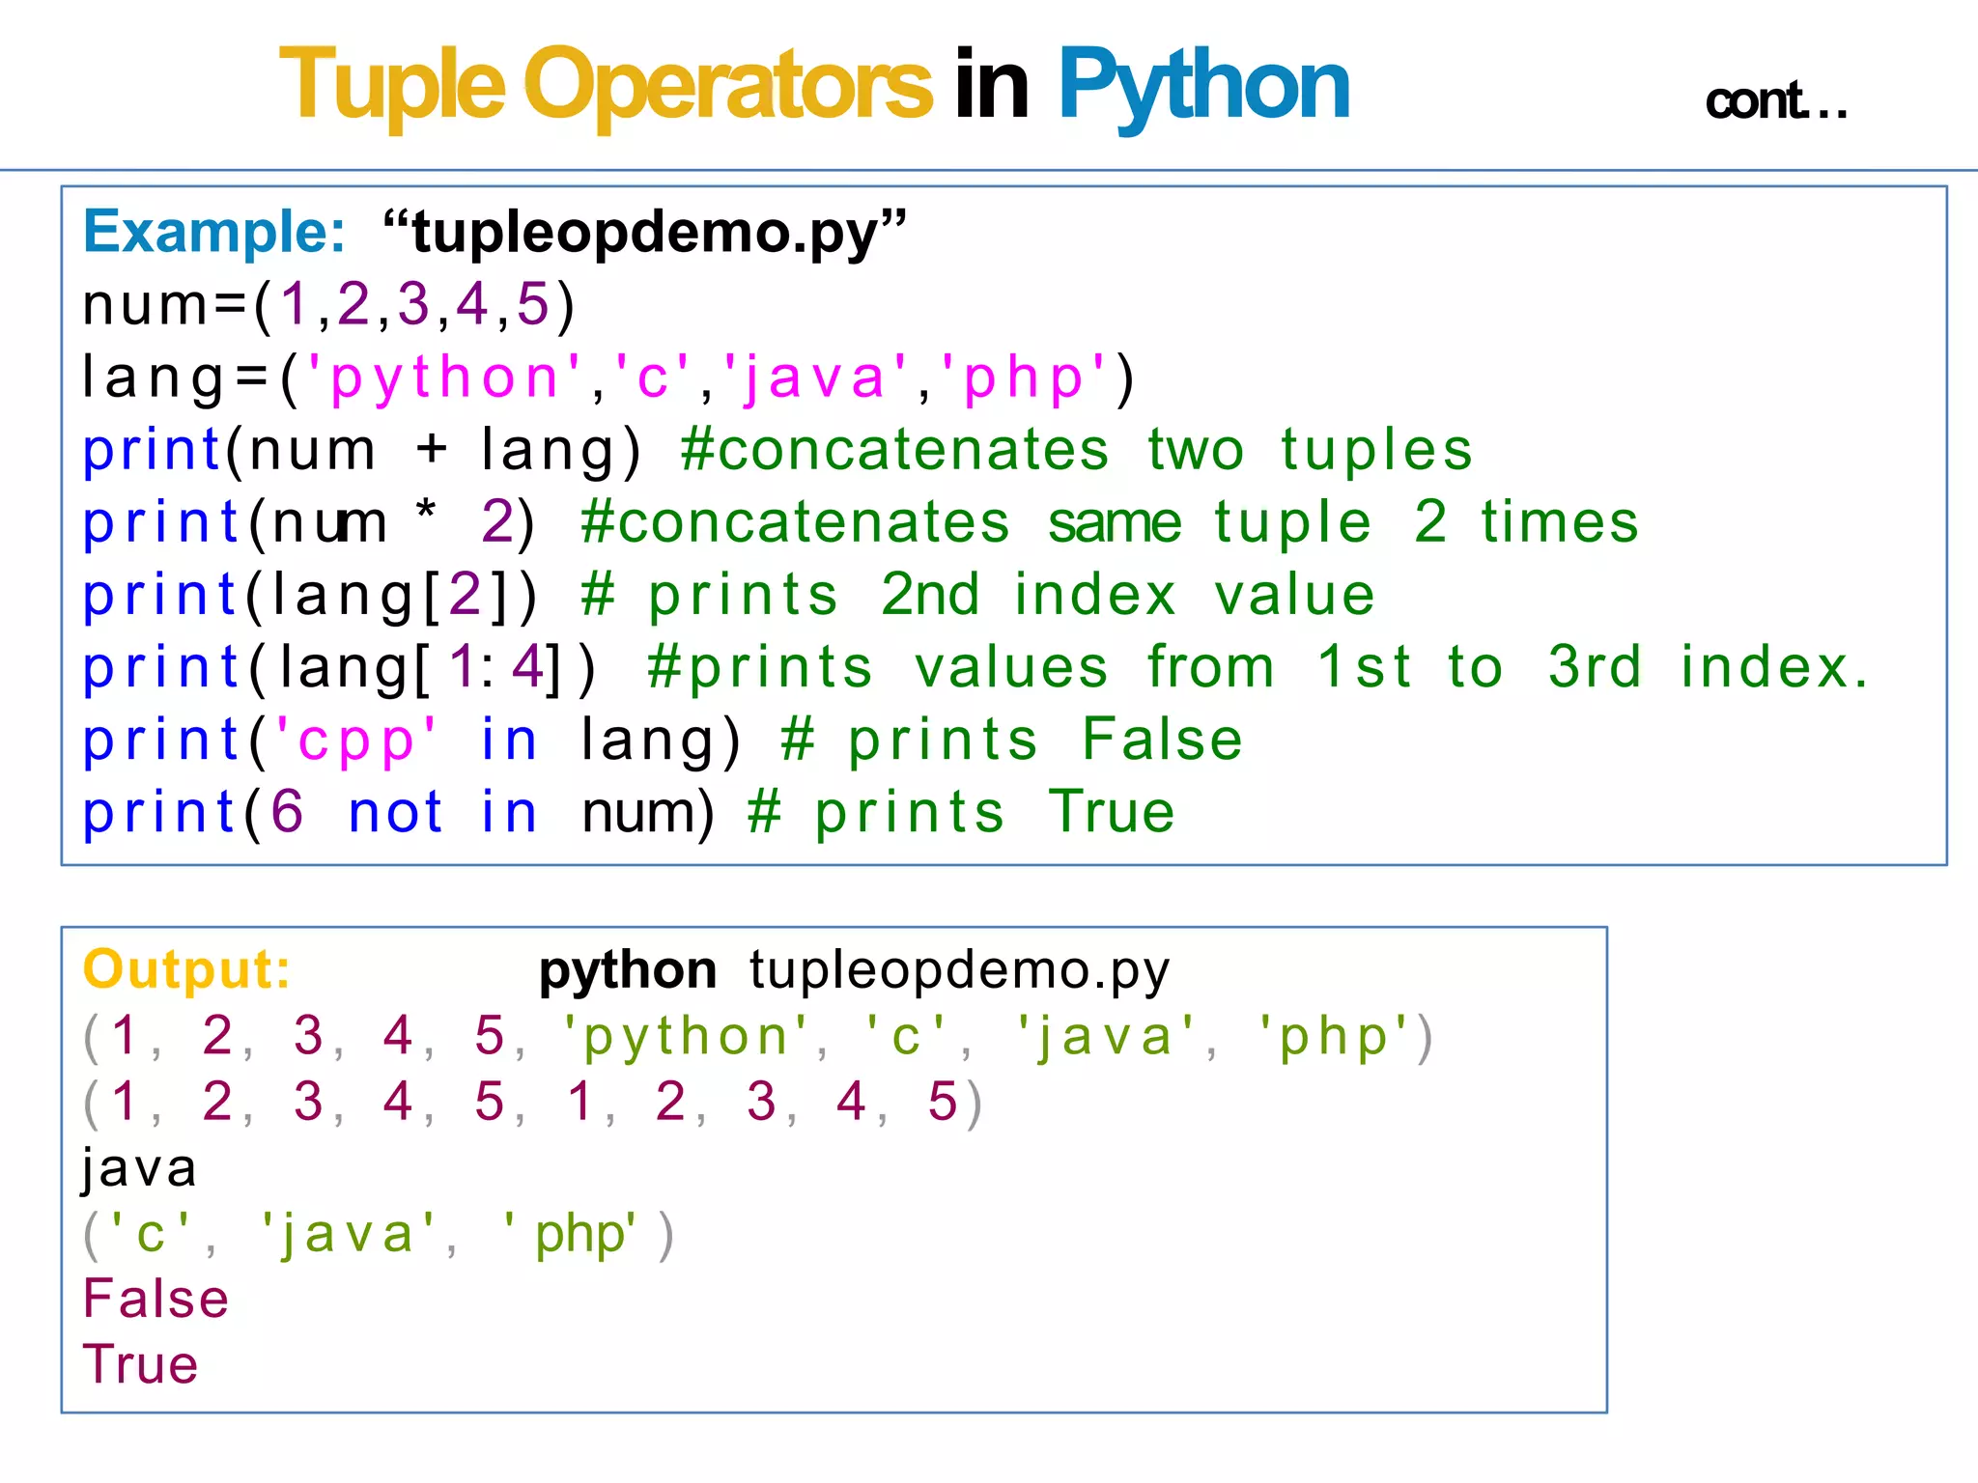The image size is (1978, 1483).
Task: Click comment '#prints values from 1st to 3rd index.'
Action: click(x=1258, y=668)
